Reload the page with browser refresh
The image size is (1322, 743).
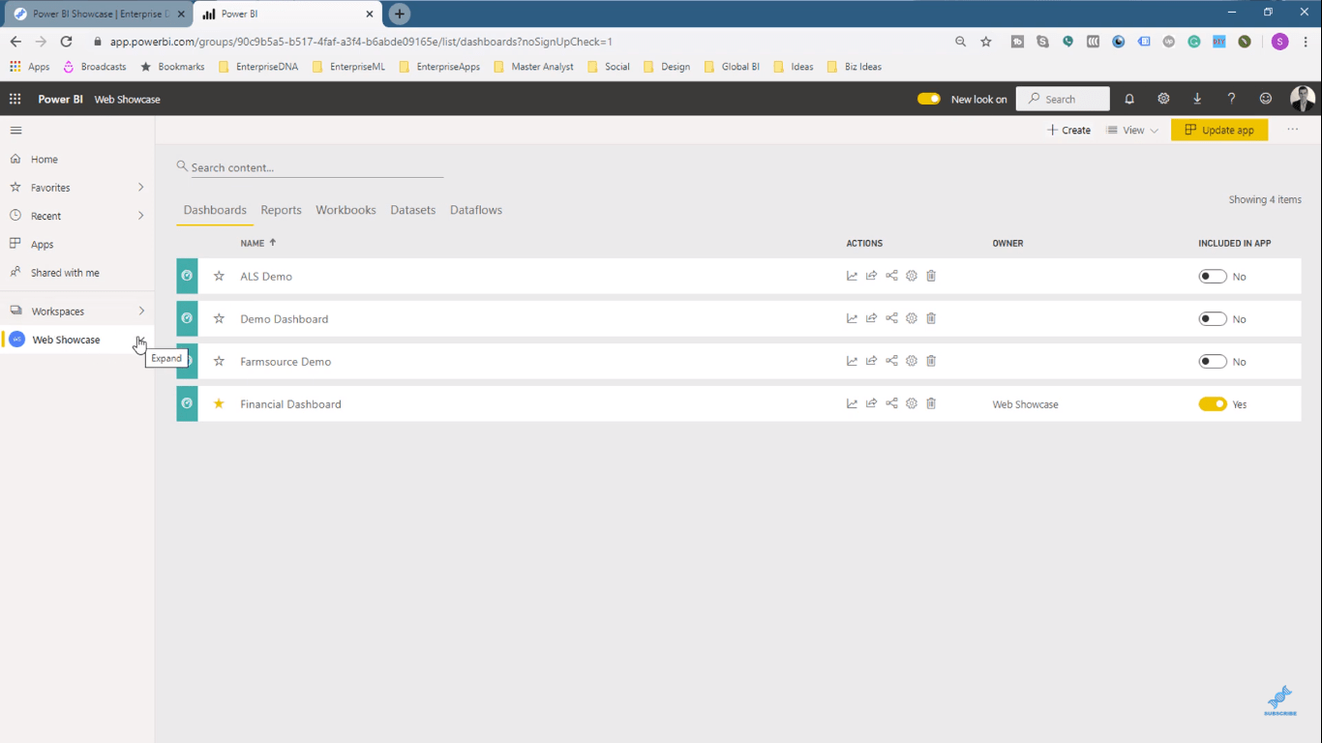point(66,42)
